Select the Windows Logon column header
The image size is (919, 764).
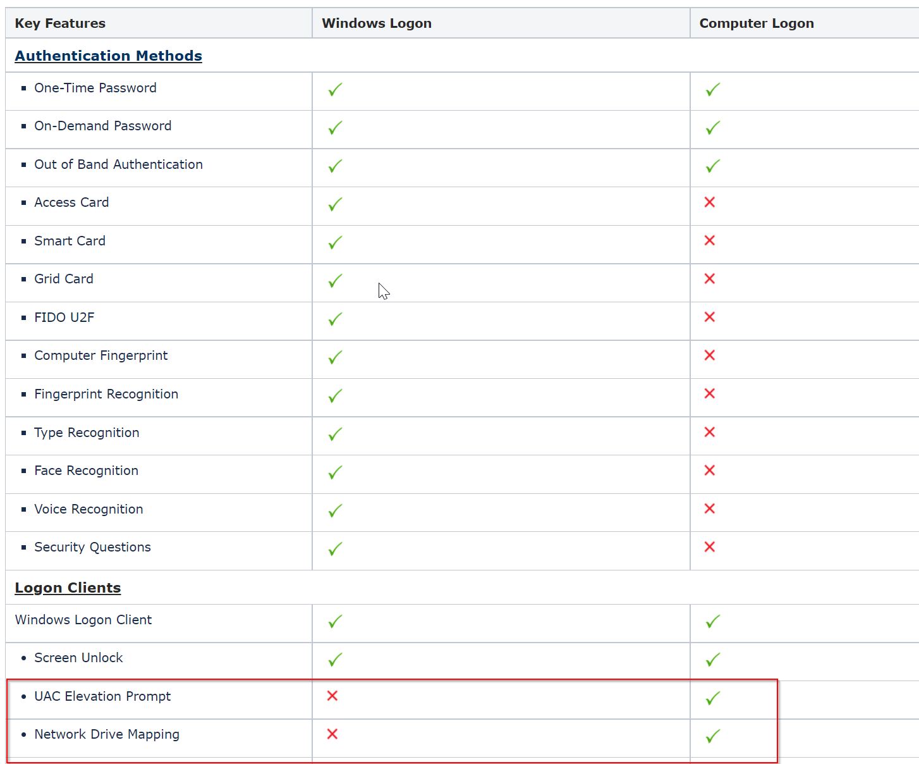377,23
